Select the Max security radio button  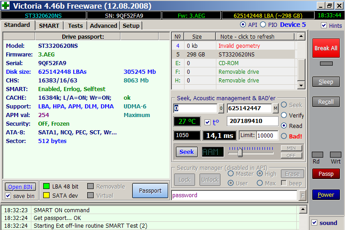(260, 183)
